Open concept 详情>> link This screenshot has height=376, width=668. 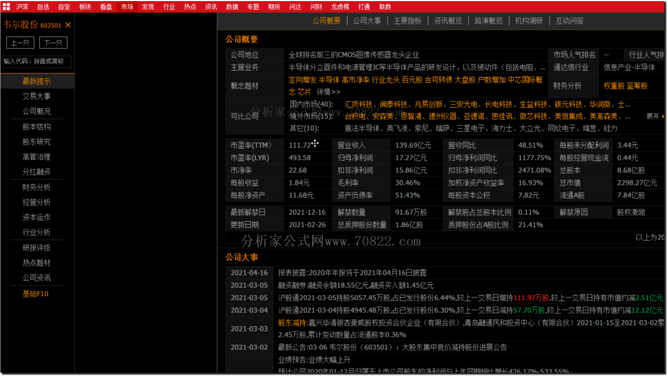coord(328,91)
